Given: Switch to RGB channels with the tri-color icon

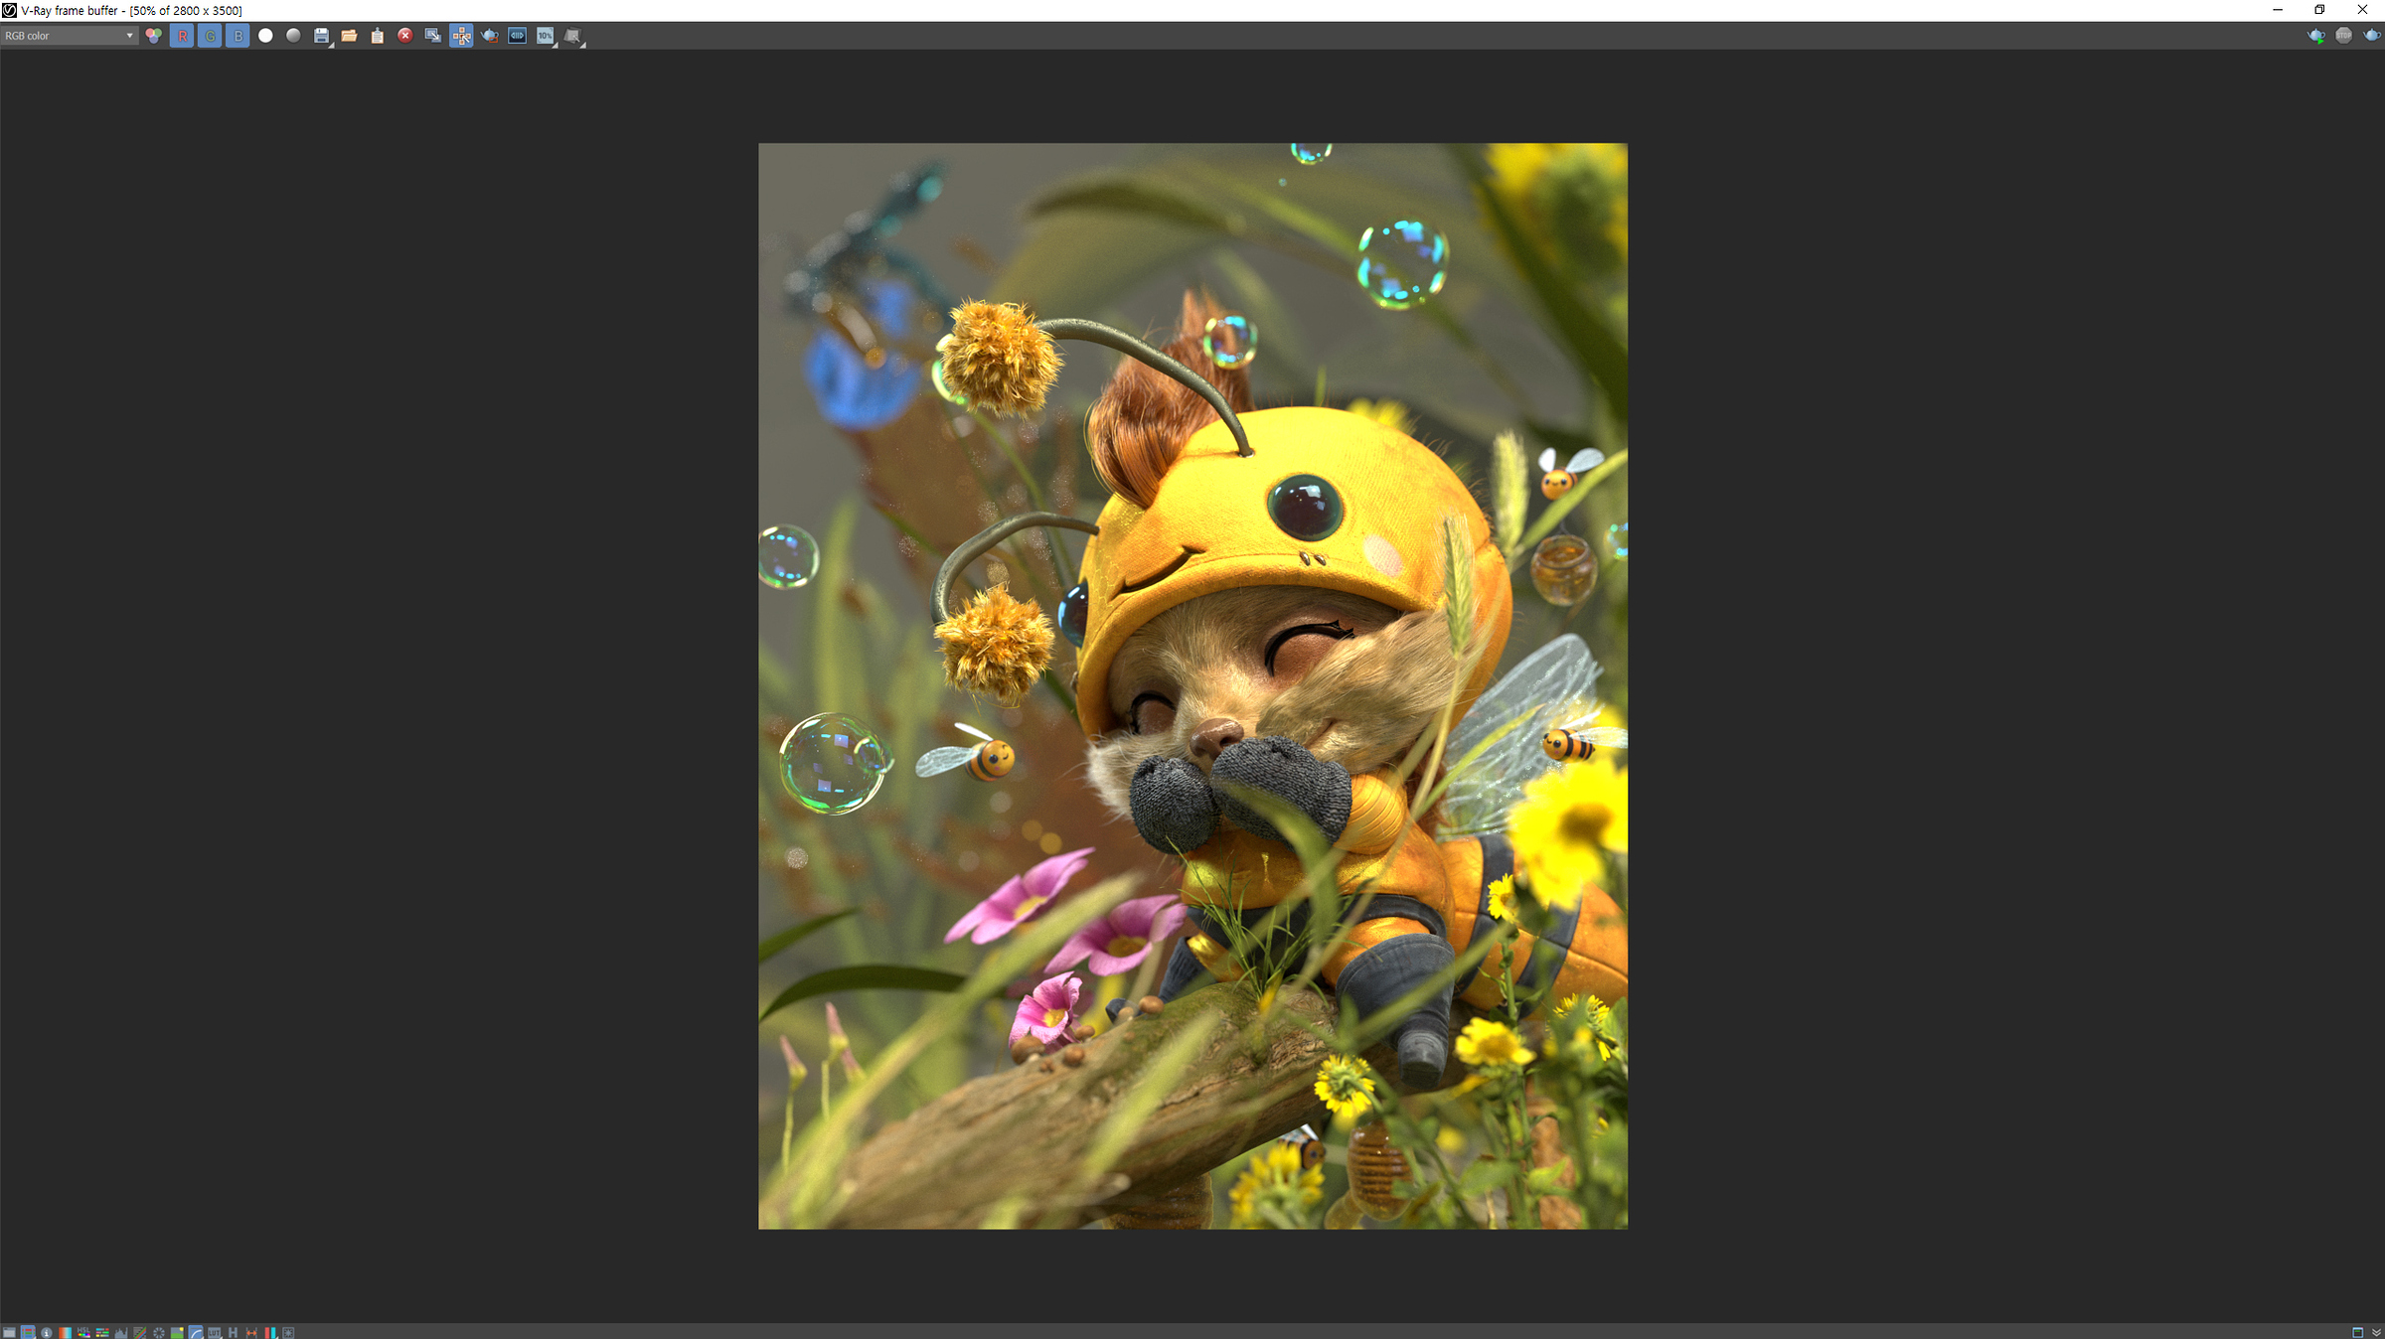Looking at the screenshot, I should 154,36.
